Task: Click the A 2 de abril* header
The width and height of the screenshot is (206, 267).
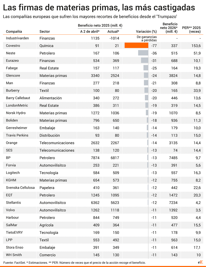Action: tap(90, 32)
